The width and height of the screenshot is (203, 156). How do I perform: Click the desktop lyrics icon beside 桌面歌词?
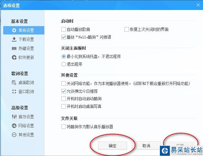click(x=14, y=83)
